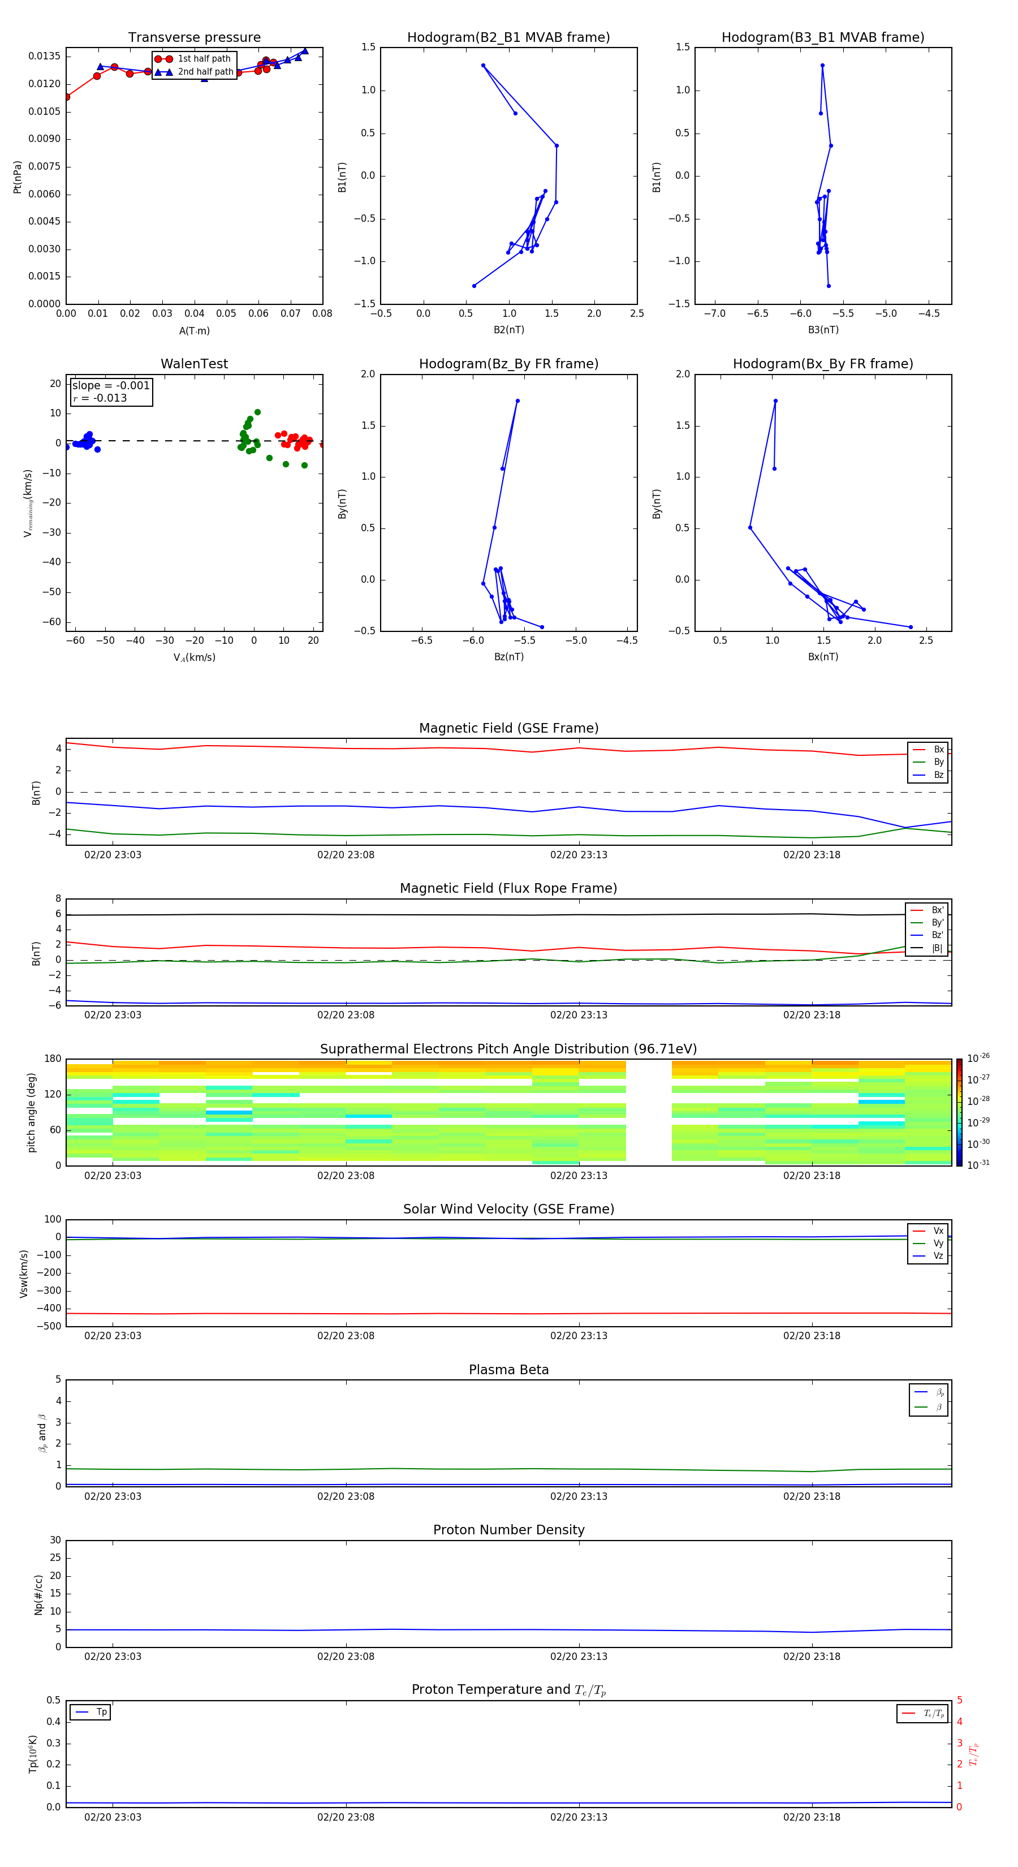
Task: Select the "Hodogram(B3_B1 MVAB frame)" title
Action: click(823, 38)
